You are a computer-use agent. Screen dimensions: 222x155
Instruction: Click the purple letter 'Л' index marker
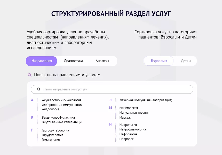110,100
